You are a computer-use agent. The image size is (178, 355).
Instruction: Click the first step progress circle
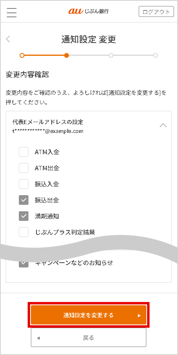pyautogui.click(x=22, y=55)
